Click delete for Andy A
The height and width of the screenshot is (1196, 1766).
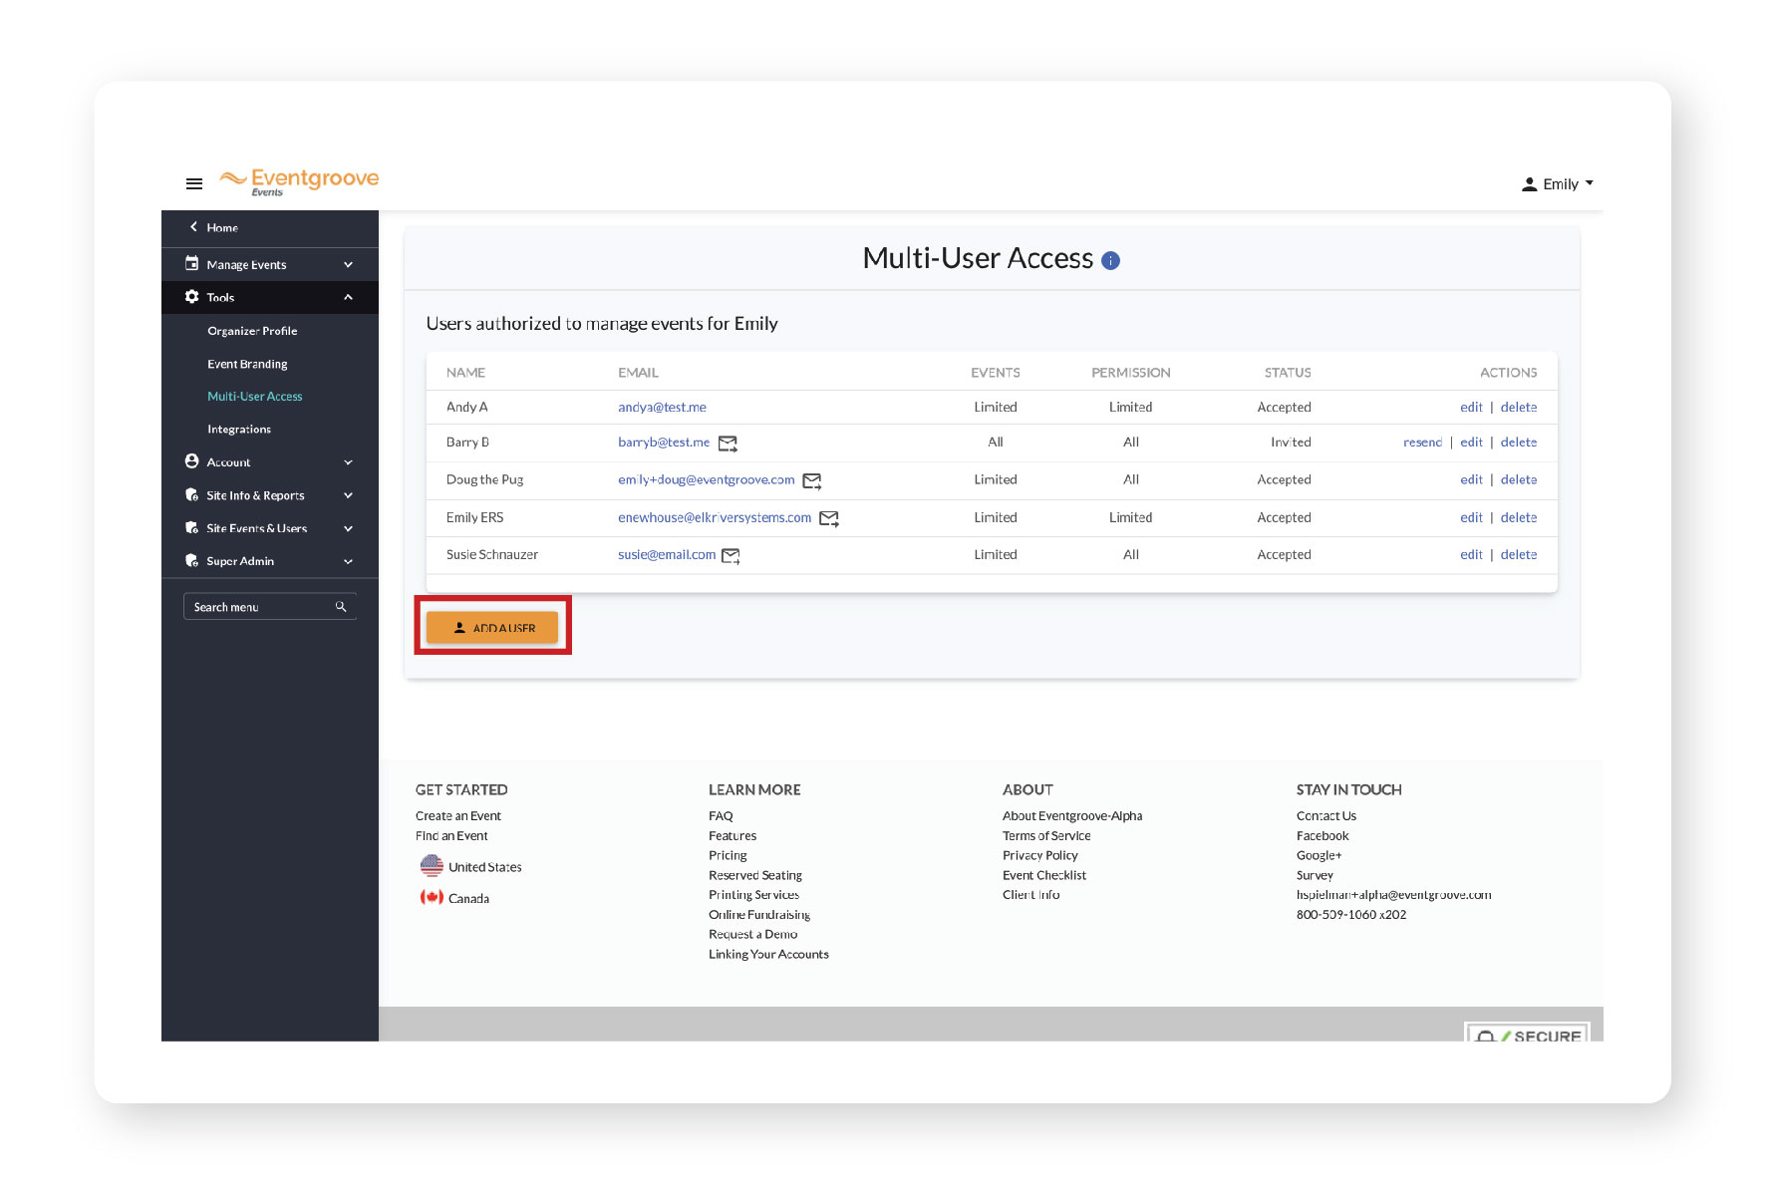point(1519,408)
